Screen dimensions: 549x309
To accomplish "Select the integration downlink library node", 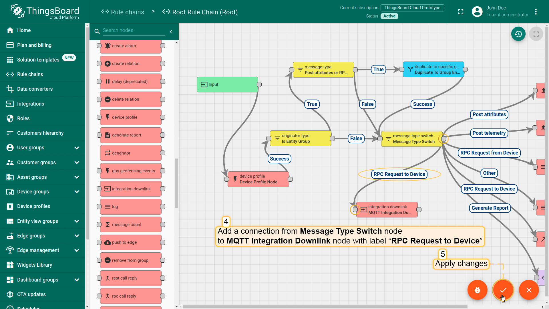I will 131,189.
